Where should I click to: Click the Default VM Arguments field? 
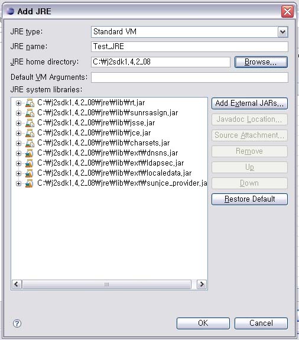point(190,77)
